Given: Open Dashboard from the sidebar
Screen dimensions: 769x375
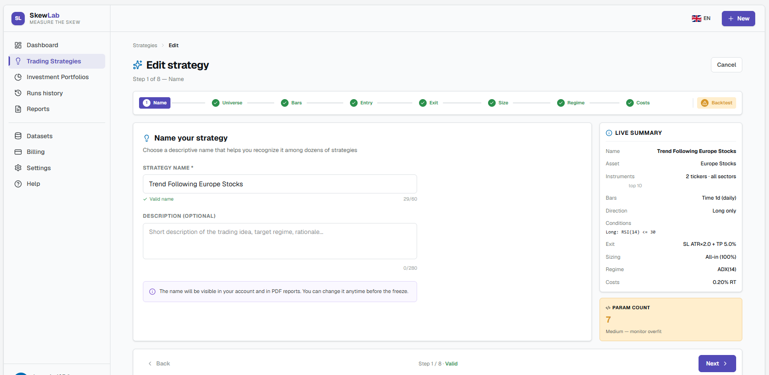Looking at the screenshot, I should tap(57, 45).
